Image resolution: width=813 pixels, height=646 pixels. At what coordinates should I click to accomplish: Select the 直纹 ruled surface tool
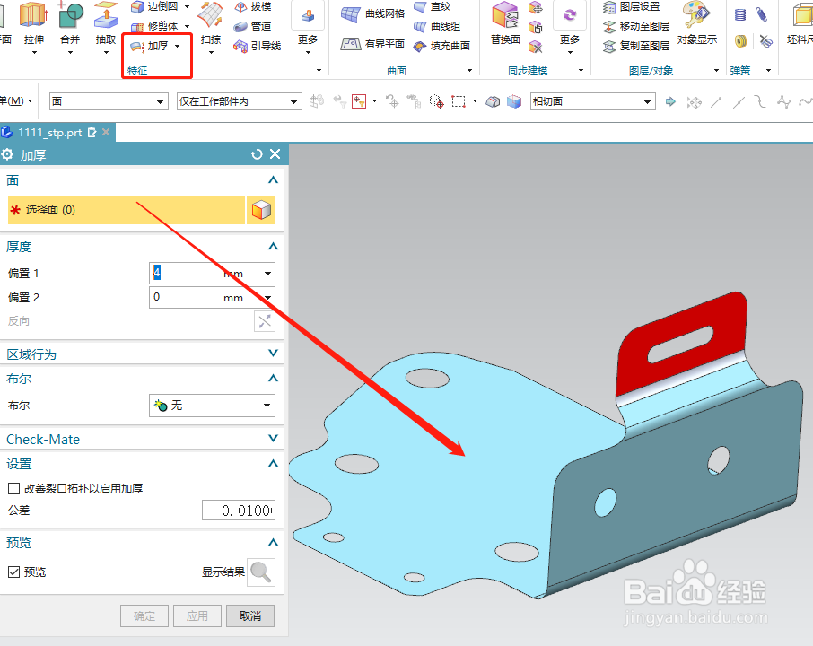(433, 6)
